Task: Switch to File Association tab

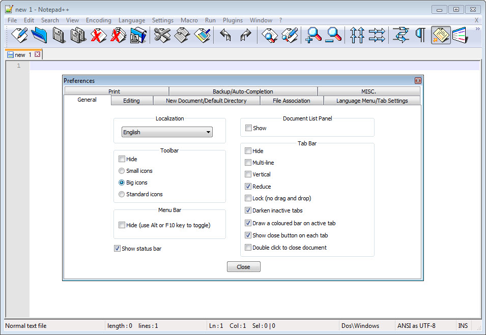Action: pos(292,101)
